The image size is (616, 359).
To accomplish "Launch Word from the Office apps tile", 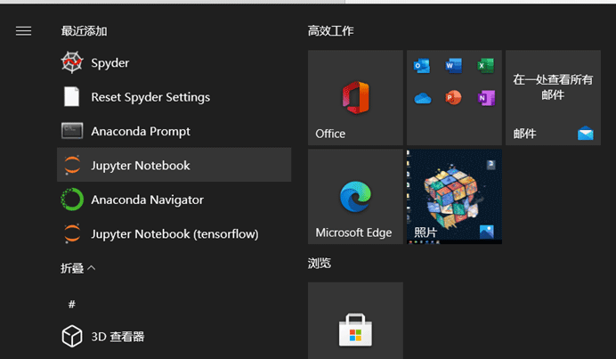I will point(454,66).
